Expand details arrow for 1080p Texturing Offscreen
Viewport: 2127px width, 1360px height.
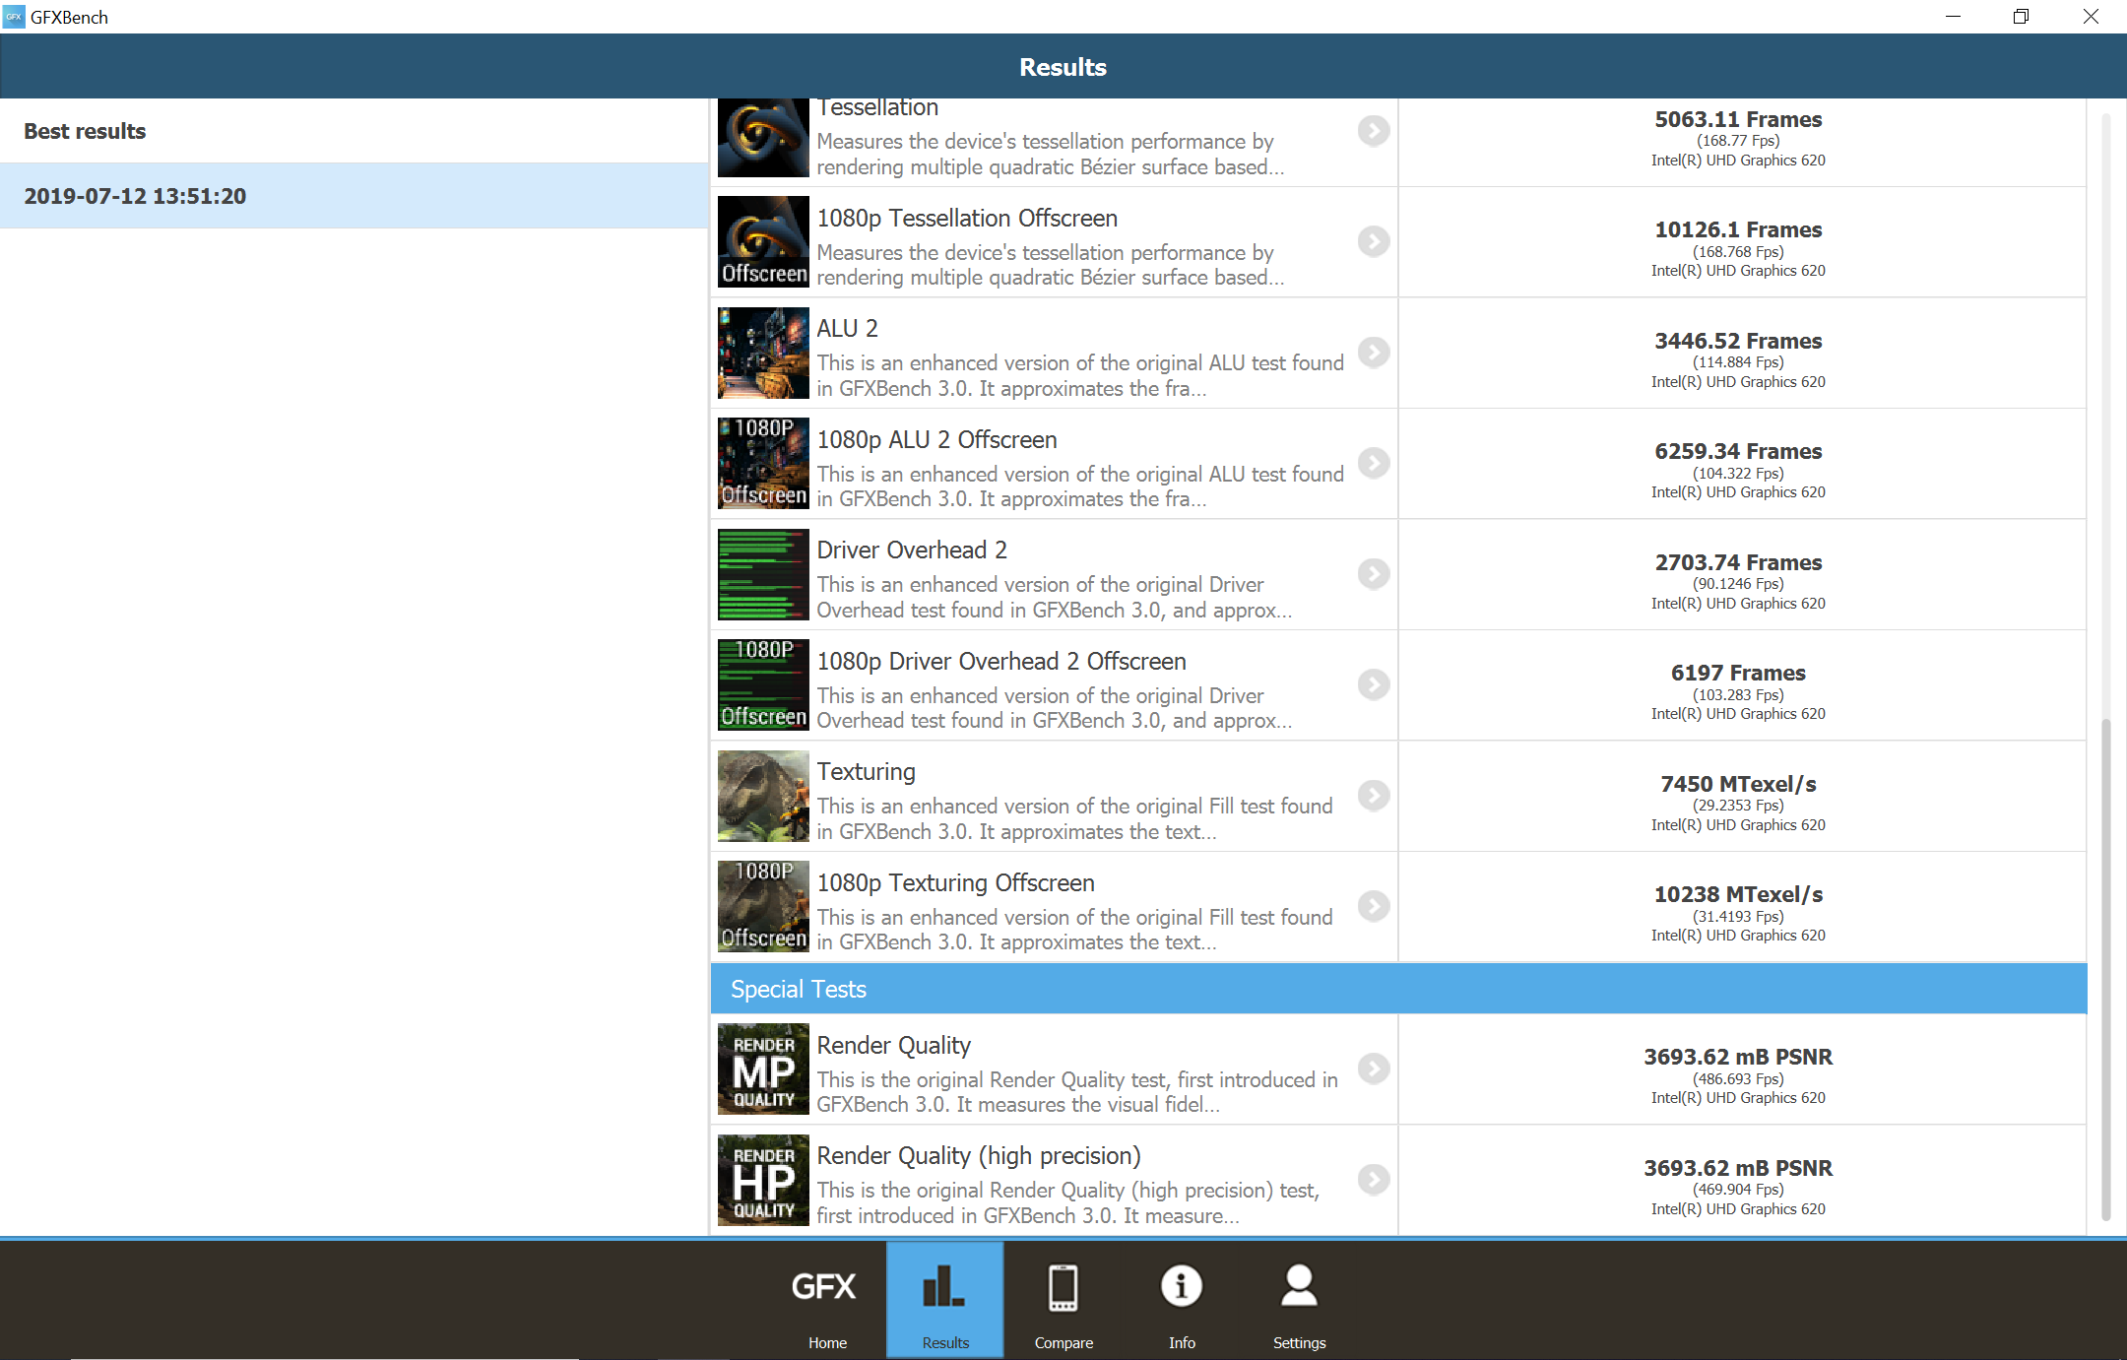pyautogui.click(x=1374, y=906)
